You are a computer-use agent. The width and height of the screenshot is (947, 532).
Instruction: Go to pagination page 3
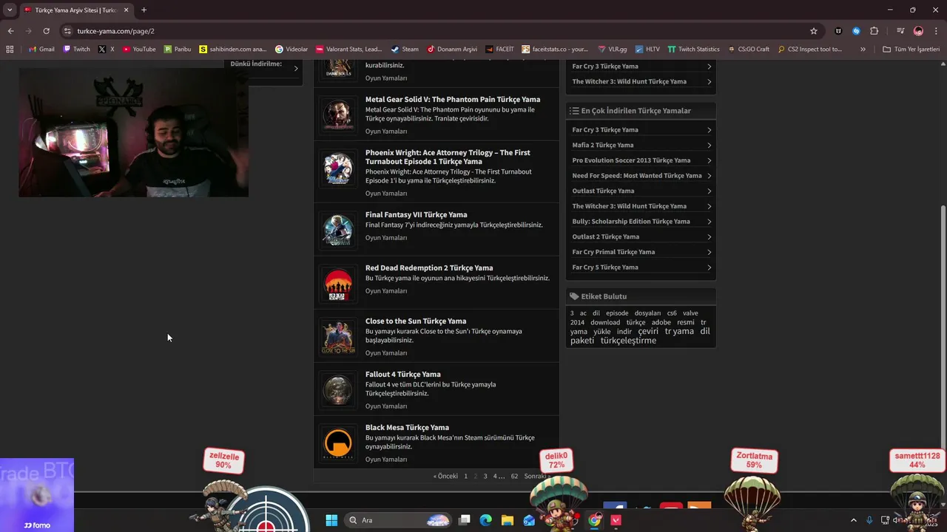click(485, 477)
